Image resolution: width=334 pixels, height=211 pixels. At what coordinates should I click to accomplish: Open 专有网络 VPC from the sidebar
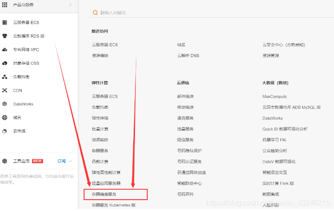click(x=26, y=49)
